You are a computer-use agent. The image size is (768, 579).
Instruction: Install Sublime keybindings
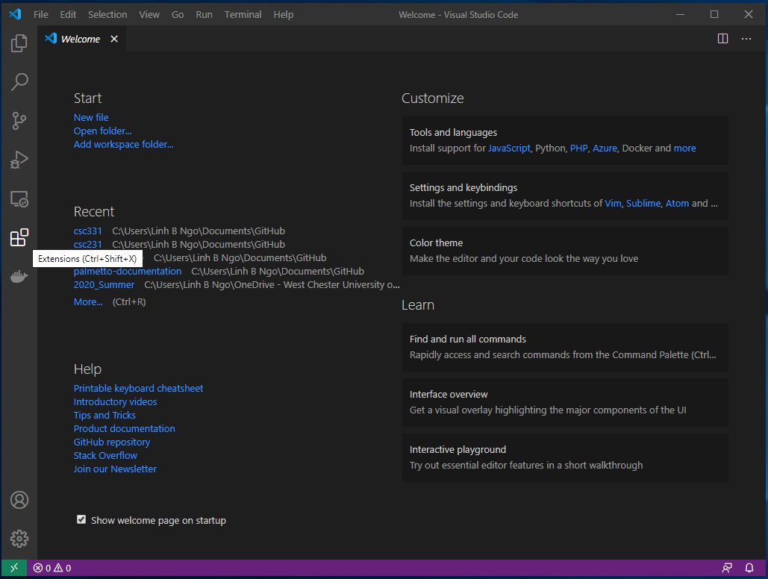pyautogui.click(x=643, y=203)
